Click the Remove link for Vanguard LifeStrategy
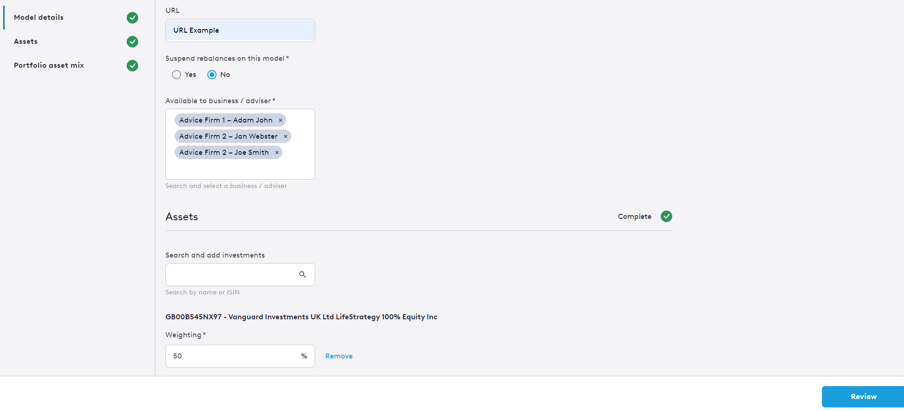Screen dimensions: 904x411 click(339, 356)
